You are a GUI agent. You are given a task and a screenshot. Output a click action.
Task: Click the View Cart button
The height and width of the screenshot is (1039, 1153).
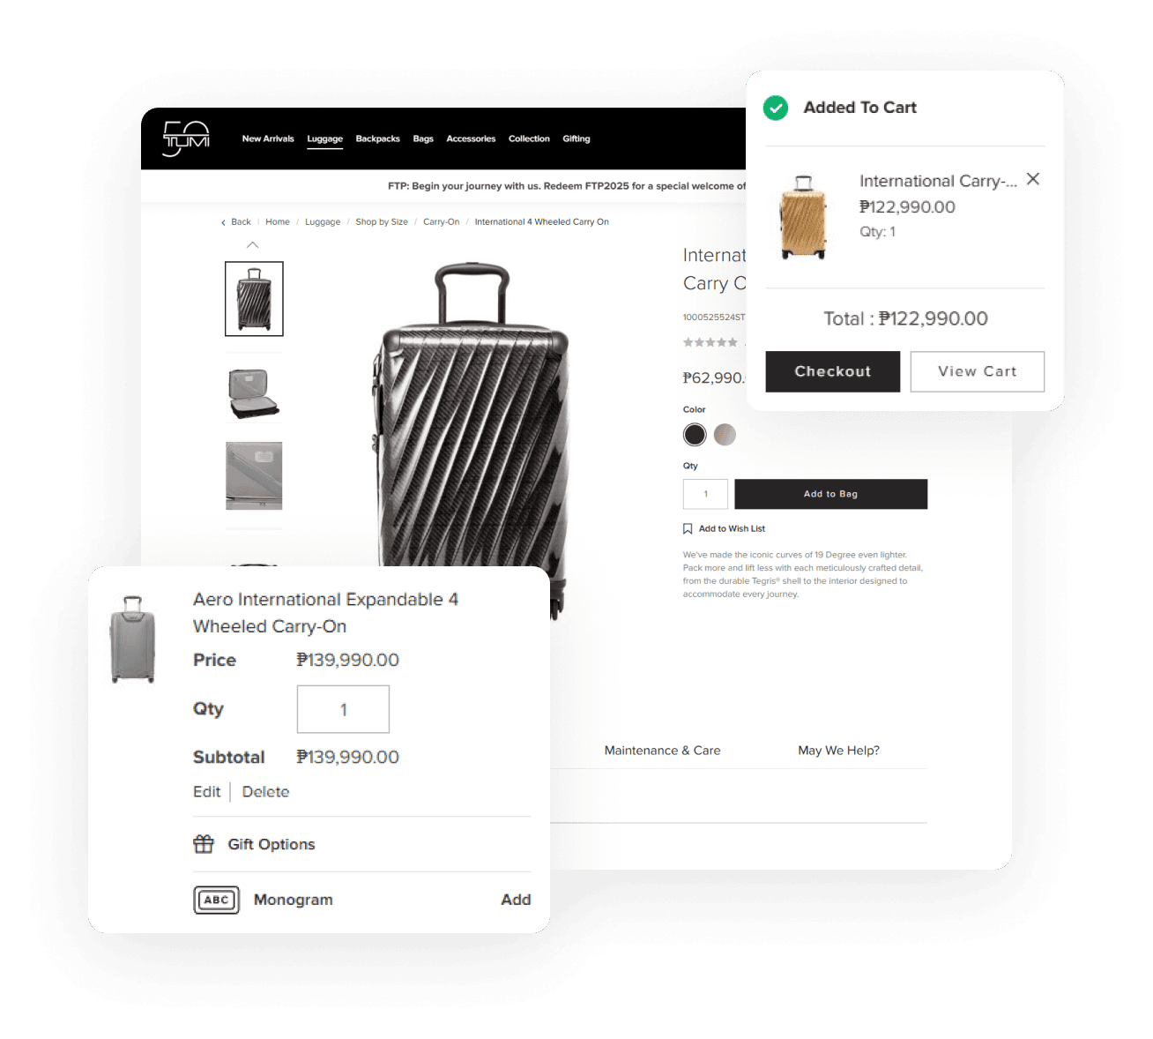[978, 371]
